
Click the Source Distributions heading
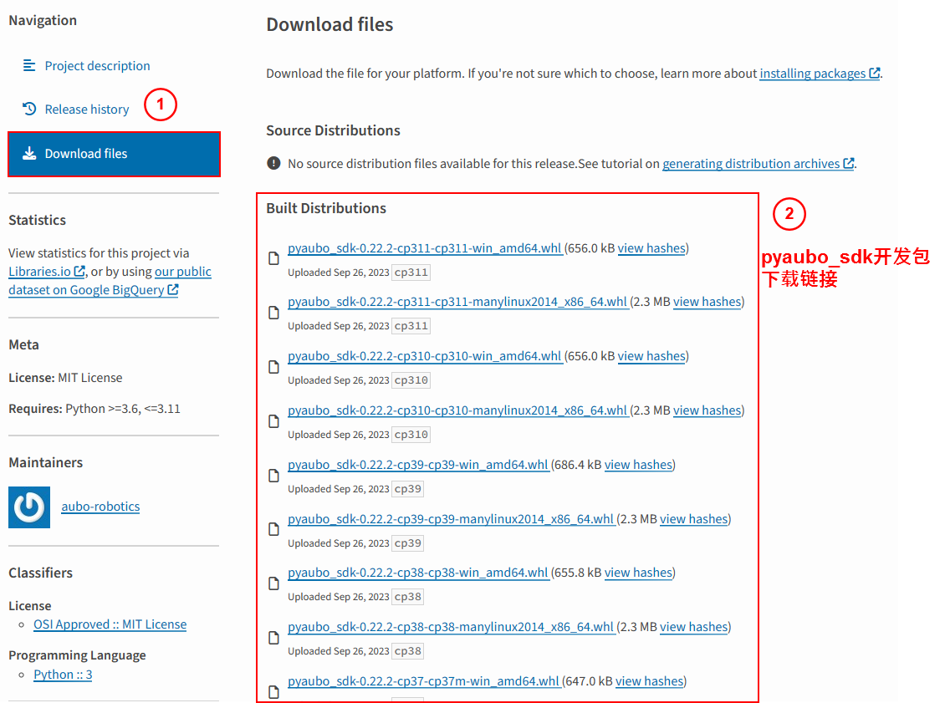(x=334, y=130)
